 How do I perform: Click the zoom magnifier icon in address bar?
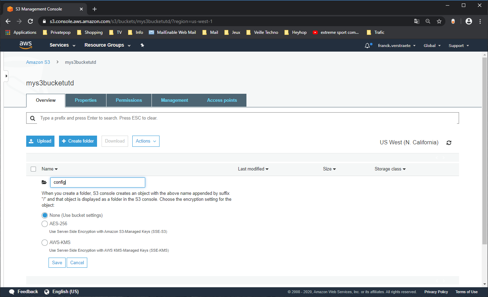428,21
